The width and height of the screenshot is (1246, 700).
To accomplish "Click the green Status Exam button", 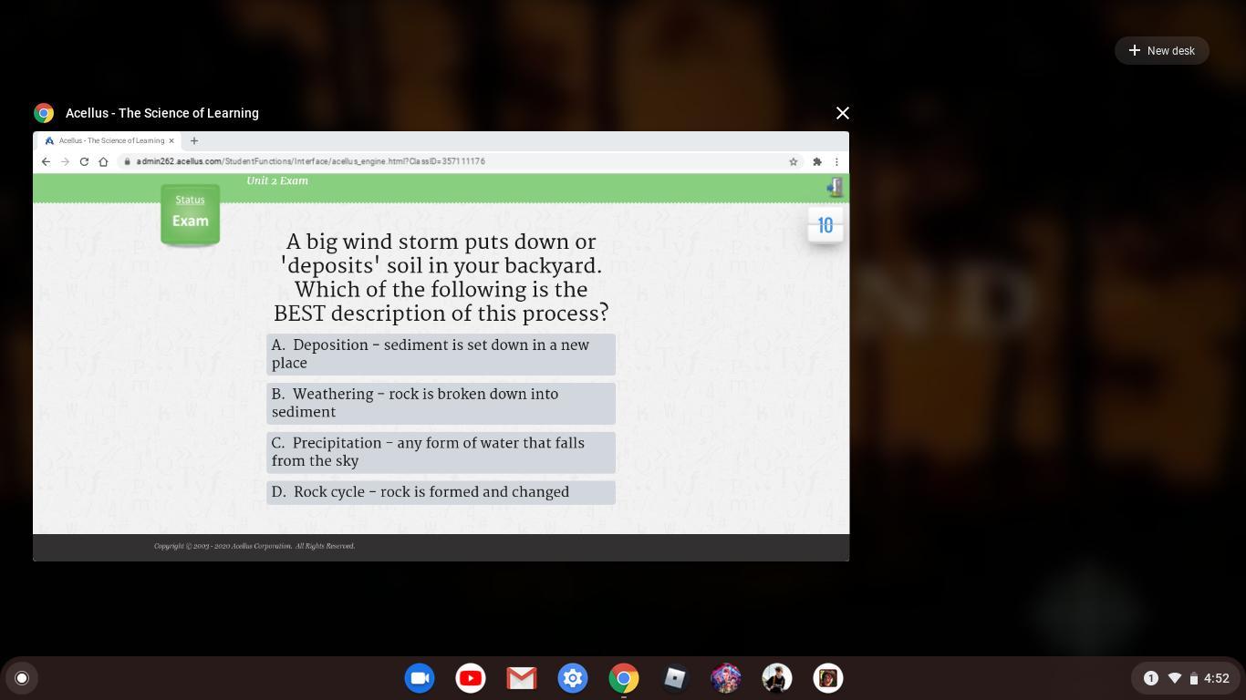I will coord(190,213).
